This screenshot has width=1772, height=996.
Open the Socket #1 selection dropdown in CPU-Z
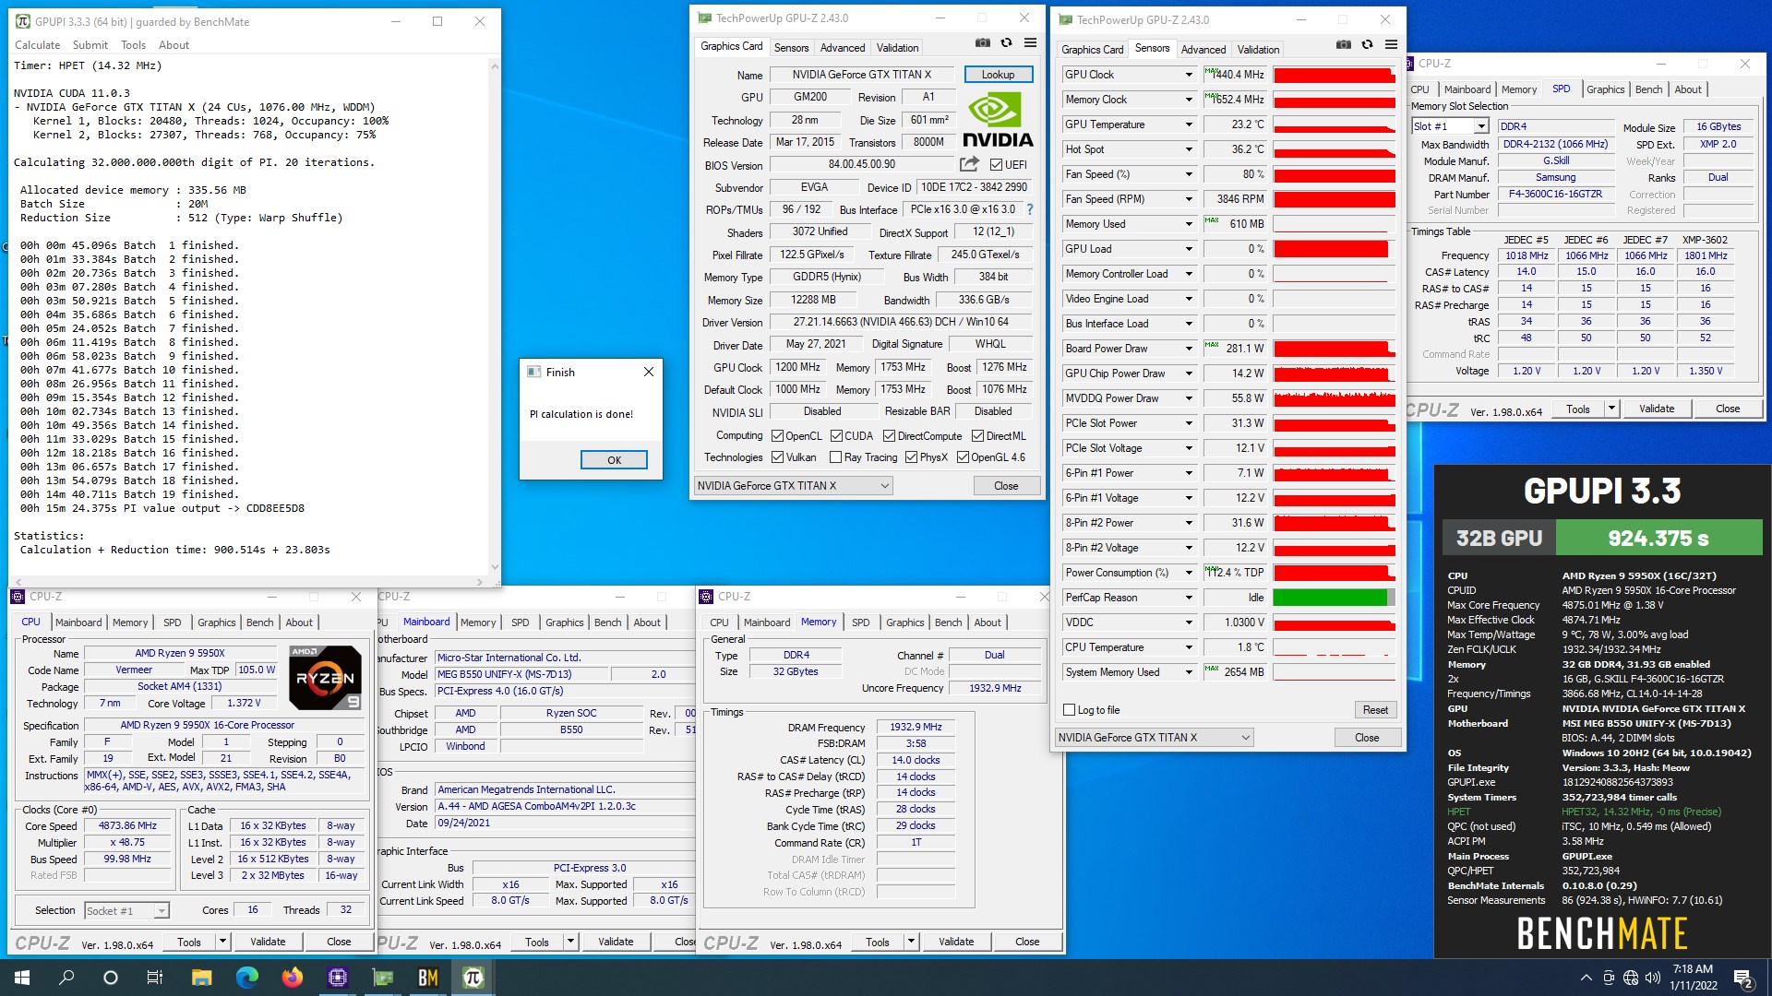pyautogui.click(x=126, y=910)
